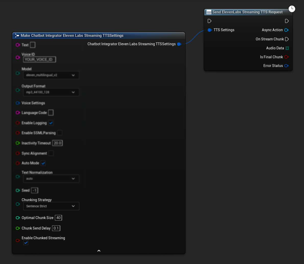Open the Output Format dropdown
The image size is (304, 264).
[x=51, y=92]
